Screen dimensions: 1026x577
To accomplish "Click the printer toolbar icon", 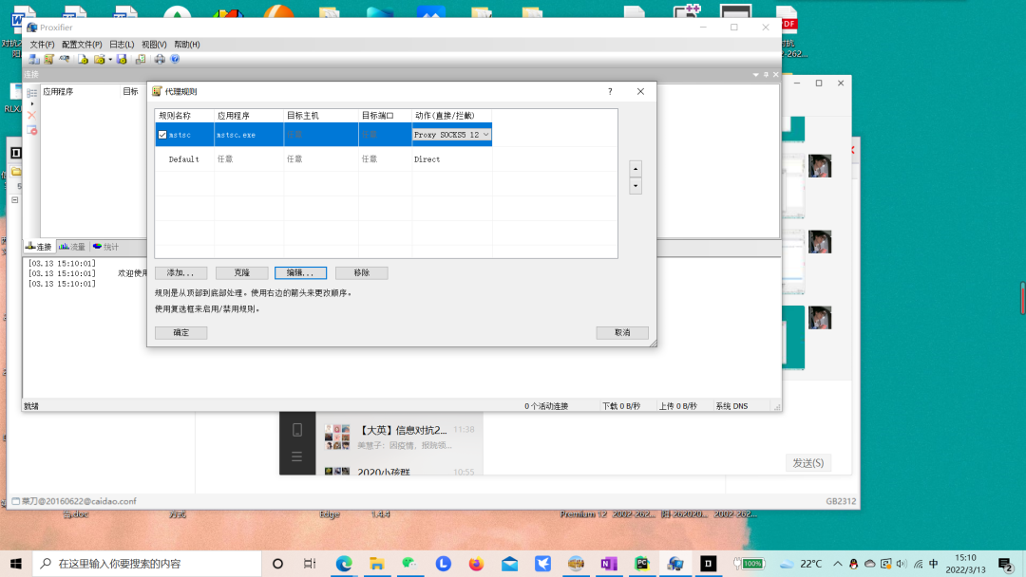I will click(x=160, y=60).
